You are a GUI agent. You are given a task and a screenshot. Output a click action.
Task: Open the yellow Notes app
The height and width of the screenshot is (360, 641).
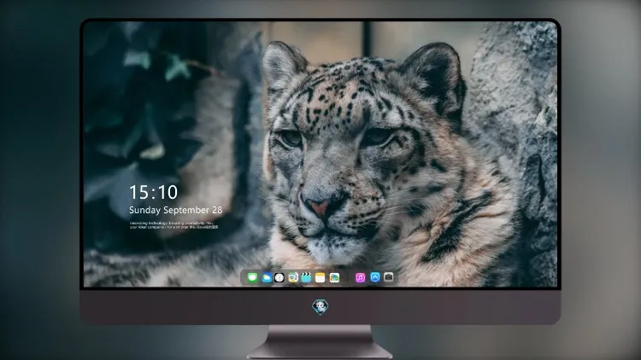tap(320, 278)
